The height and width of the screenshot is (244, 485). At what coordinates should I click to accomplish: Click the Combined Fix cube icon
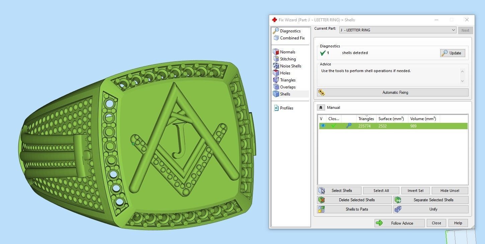tap(276, 38)
